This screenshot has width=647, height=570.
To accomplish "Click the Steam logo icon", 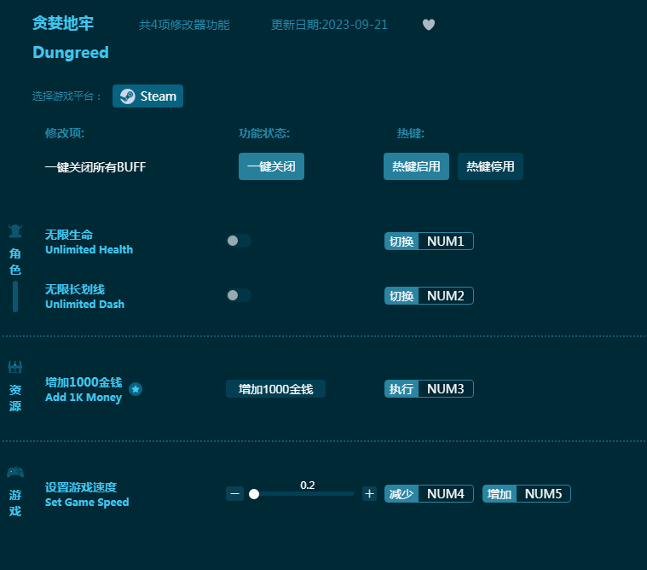I will [x=127, y=96].
